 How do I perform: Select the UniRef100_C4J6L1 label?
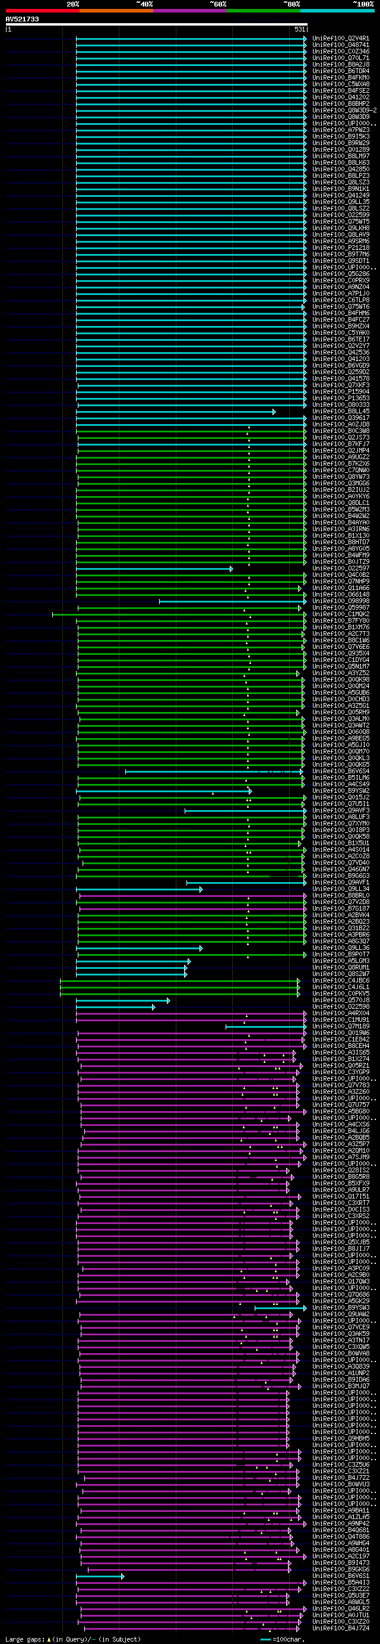pyautogui.click(x=340, y=987)
